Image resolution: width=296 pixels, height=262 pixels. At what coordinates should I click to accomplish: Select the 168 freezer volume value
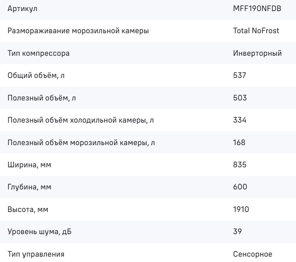tap(239, 142)
